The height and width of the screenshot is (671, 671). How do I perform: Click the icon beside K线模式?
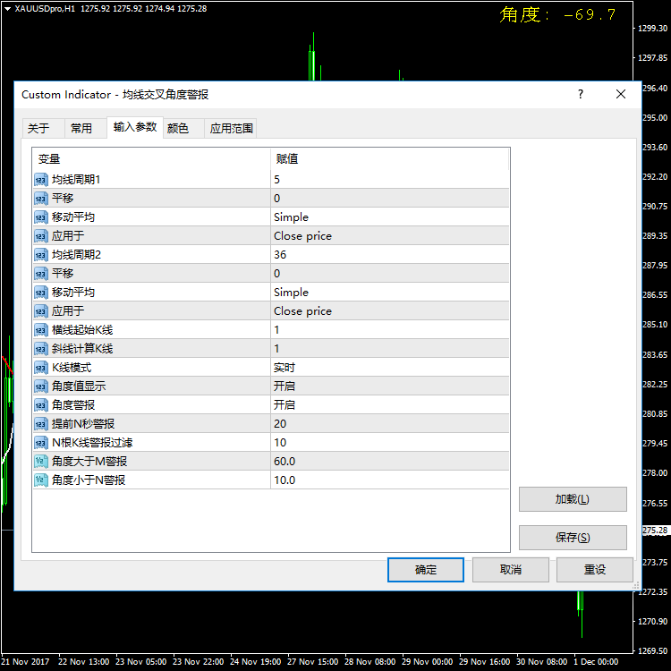(x=40, y=368)
